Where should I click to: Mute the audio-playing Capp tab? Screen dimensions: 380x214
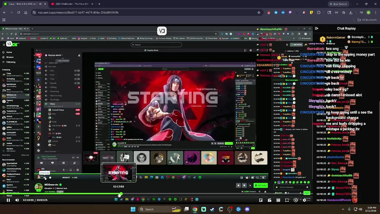(40, 4)
